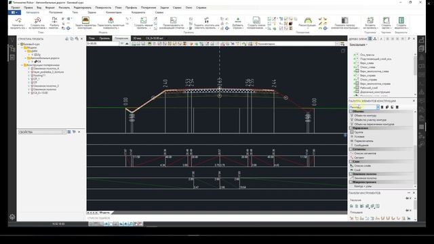The width and height of the screenshot is (434, 244).
Task: Click the settings icon at the right end of the cross-section toolbar
Action: (342, 43)
